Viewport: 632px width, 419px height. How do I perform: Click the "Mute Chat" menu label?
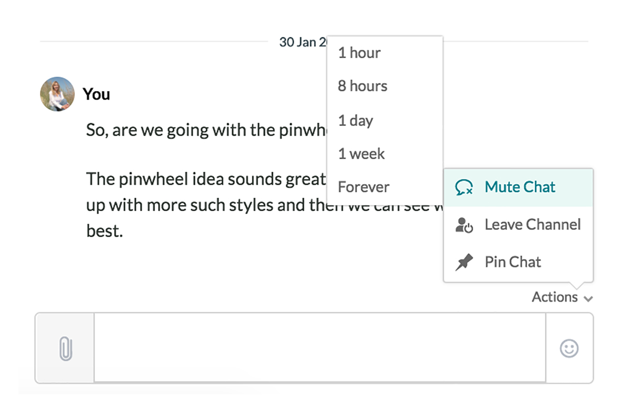(520, 187)
